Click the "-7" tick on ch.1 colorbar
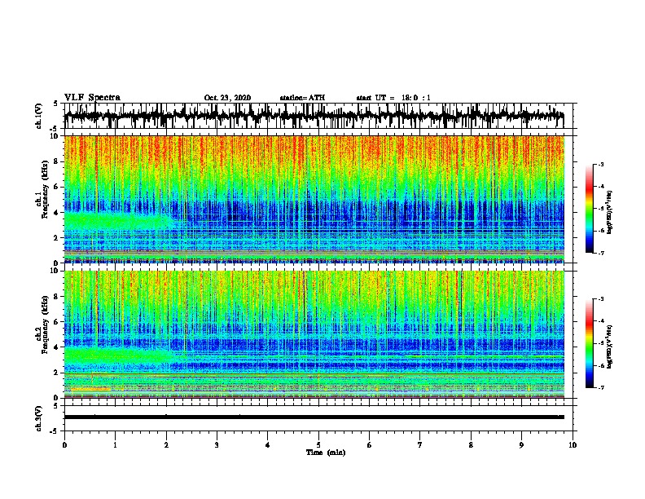This screenshot has width=645, height=499. (x=601, y=253)
